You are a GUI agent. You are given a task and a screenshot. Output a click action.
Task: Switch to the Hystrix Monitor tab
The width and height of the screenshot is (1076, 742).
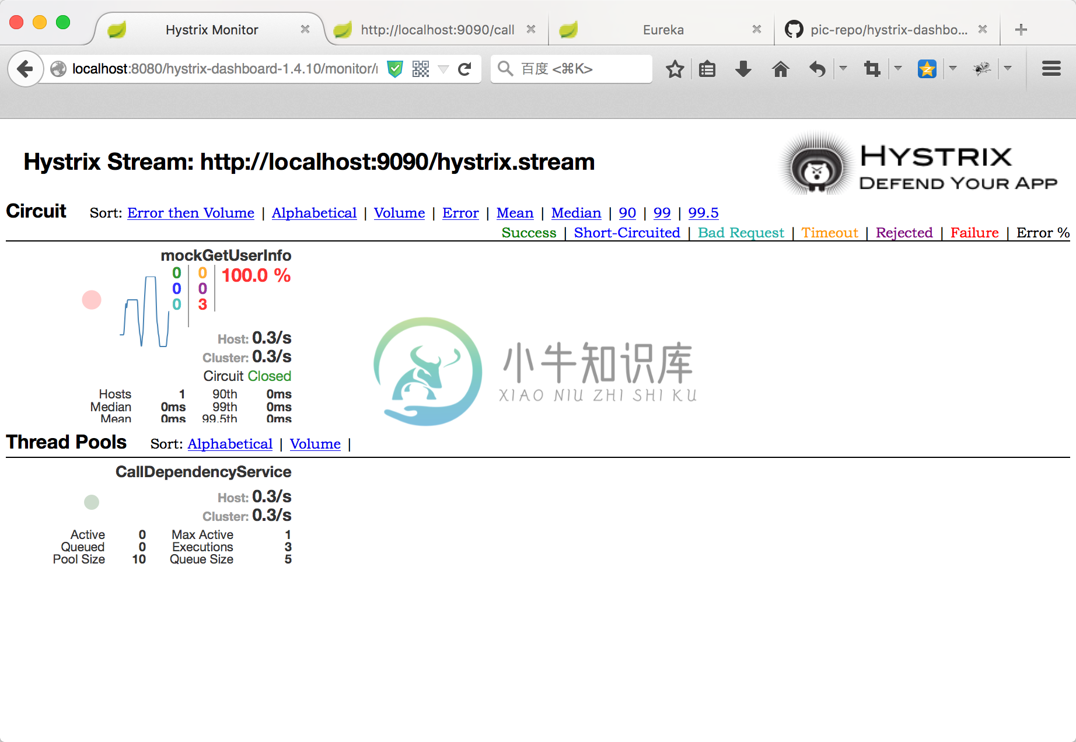point(212,30)
